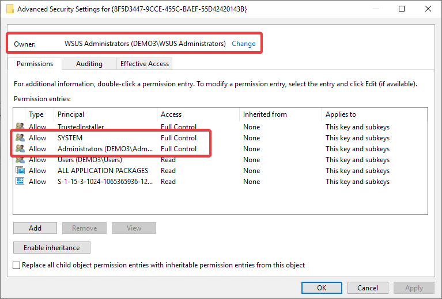
Task: Click the SYSTEM entry's group icon
Action: point(20,138)
